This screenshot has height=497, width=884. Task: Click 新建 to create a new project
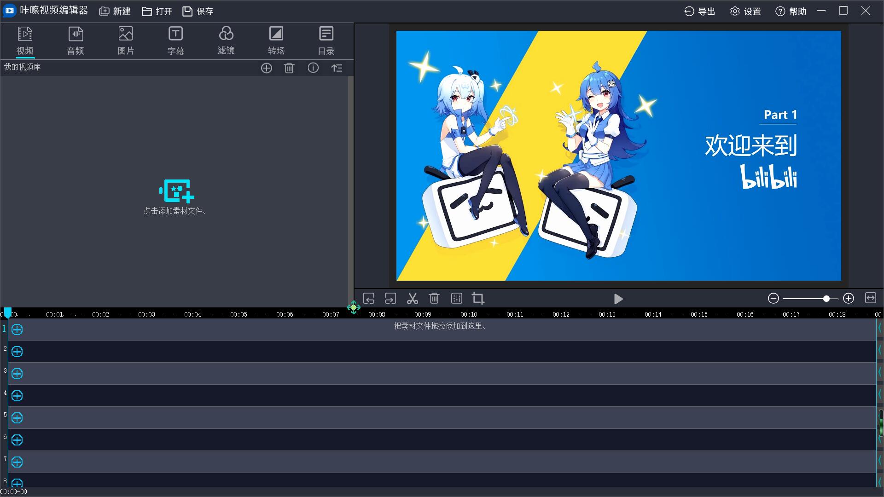click(115, 12)
